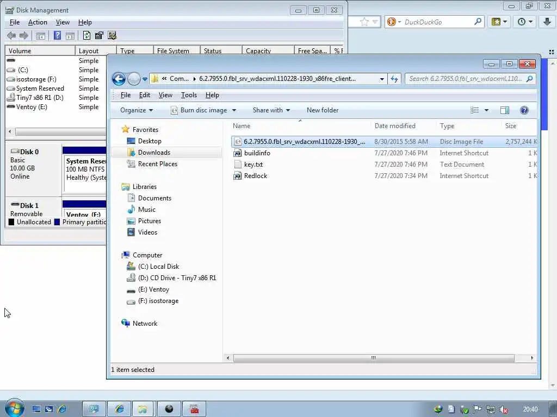Screen dimensions: 557x417
Task: Open the Documents library
Action: point(154,198)
